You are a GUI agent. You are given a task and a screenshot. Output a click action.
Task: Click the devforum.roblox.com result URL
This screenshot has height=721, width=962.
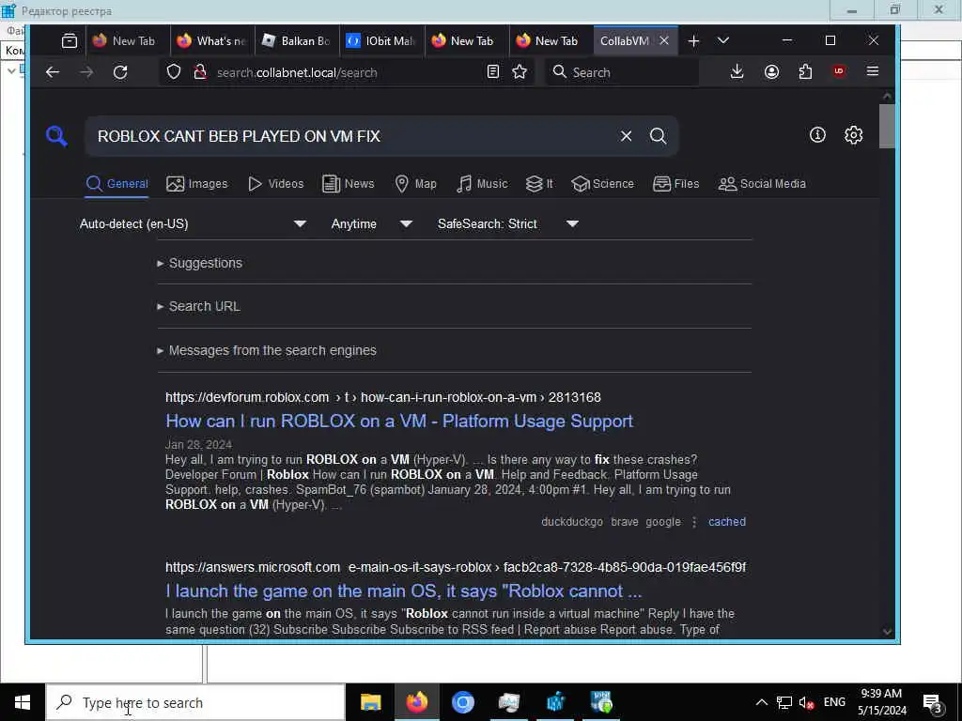(383, 397)
